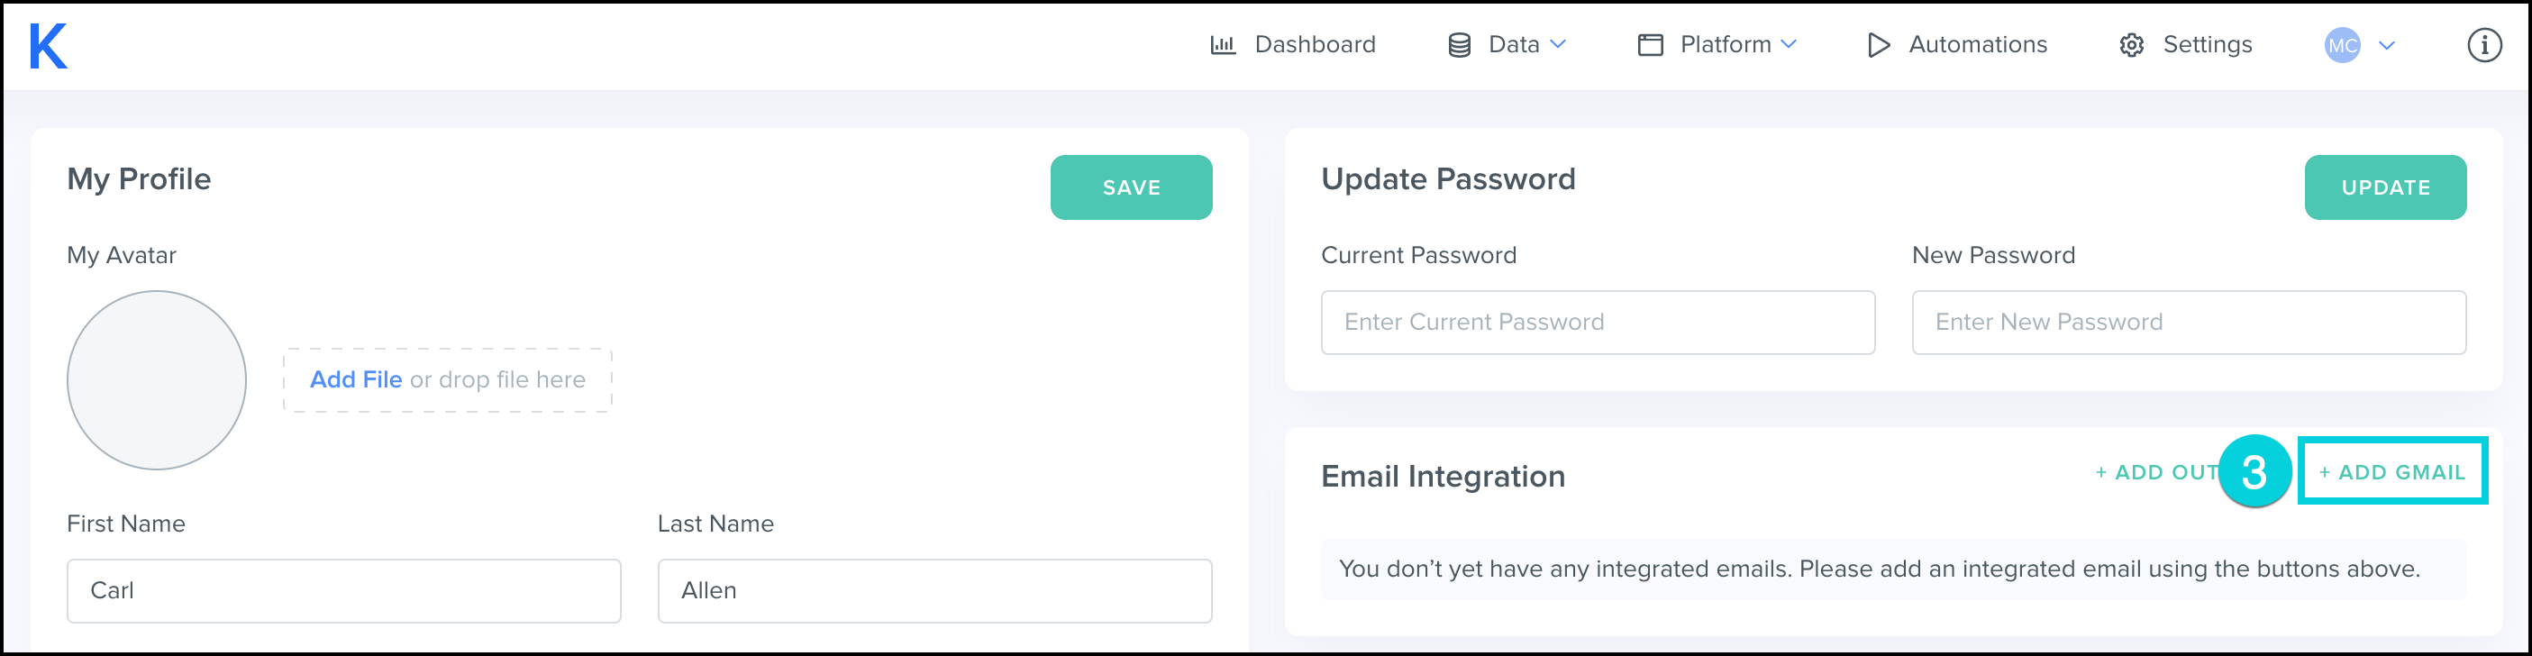The width and height of the screenshot is (2532, 656).
Task: Click the MC user avatar
Action: 2342,45
